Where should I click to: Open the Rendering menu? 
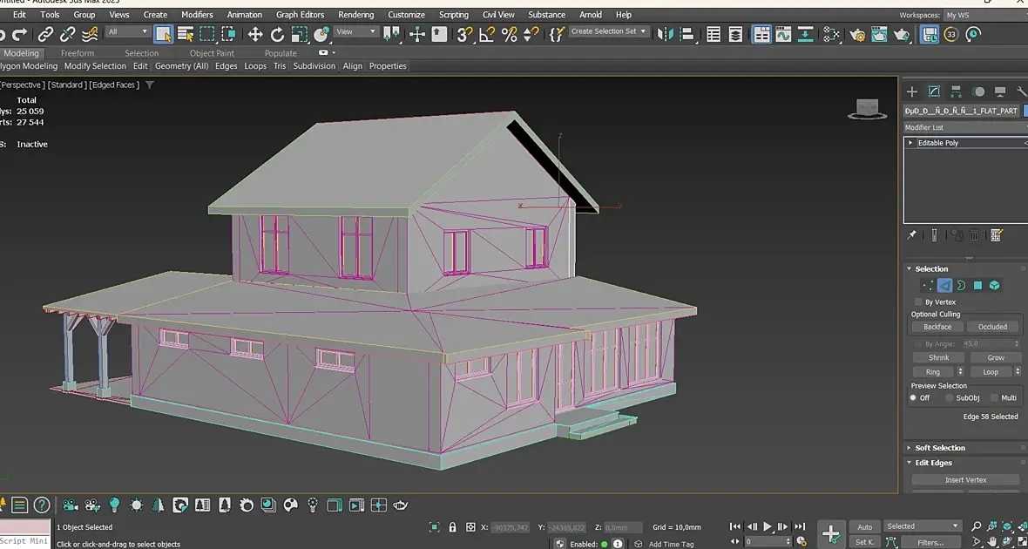pos(355,15)
